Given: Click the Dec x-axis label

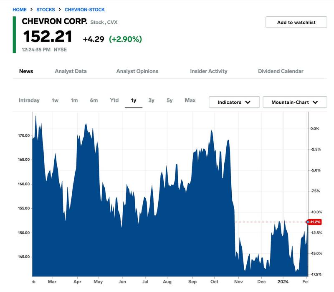Looking at the screenshot, I should pos(261,282).
